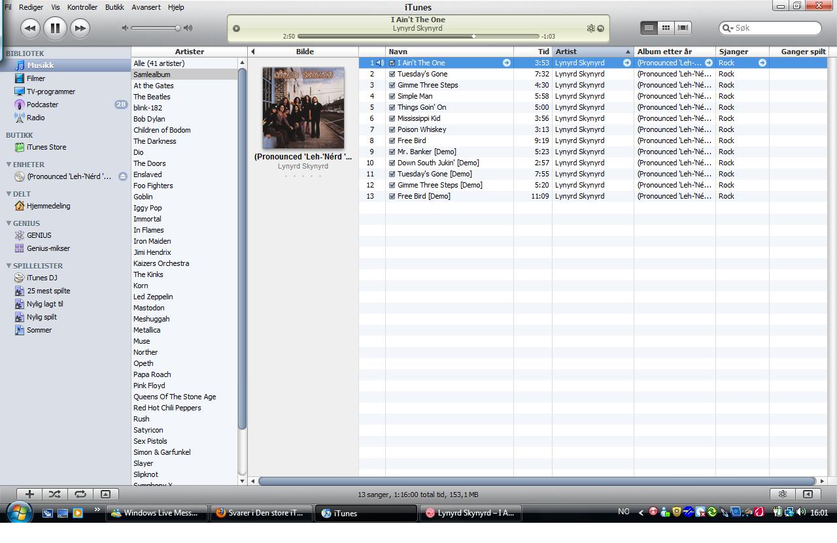
Task: Click the play triangle in display left
Action: [236, 28]
